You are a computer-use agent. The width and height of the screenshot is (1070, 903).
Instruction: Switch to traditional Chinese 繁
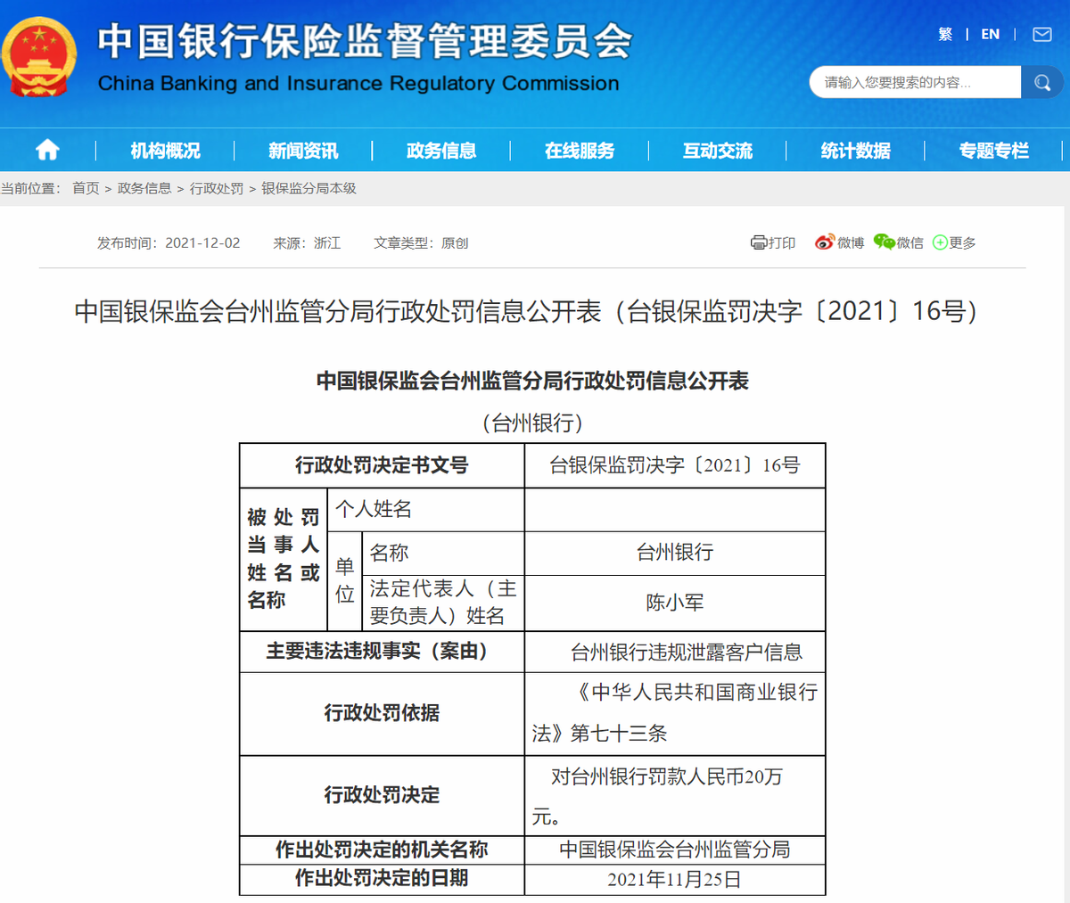pos(945,34)
